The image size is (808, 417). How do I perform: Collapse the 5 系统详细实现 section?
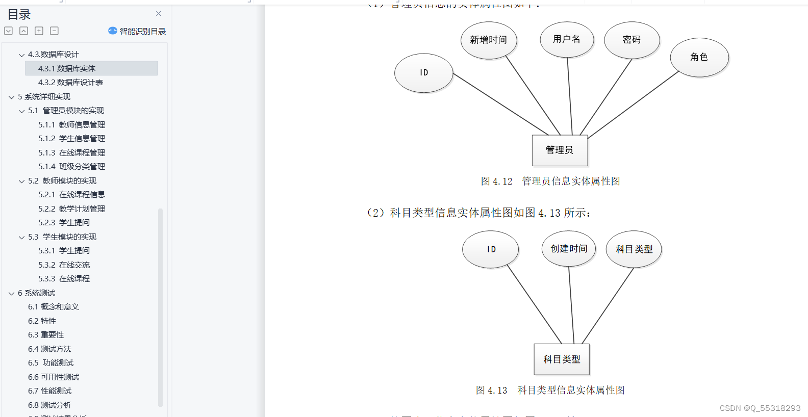[x=11, y=97]
